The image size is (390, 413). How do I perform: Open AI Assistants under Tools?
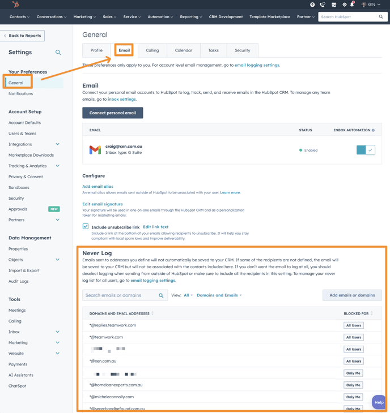(x=21, y=375)
